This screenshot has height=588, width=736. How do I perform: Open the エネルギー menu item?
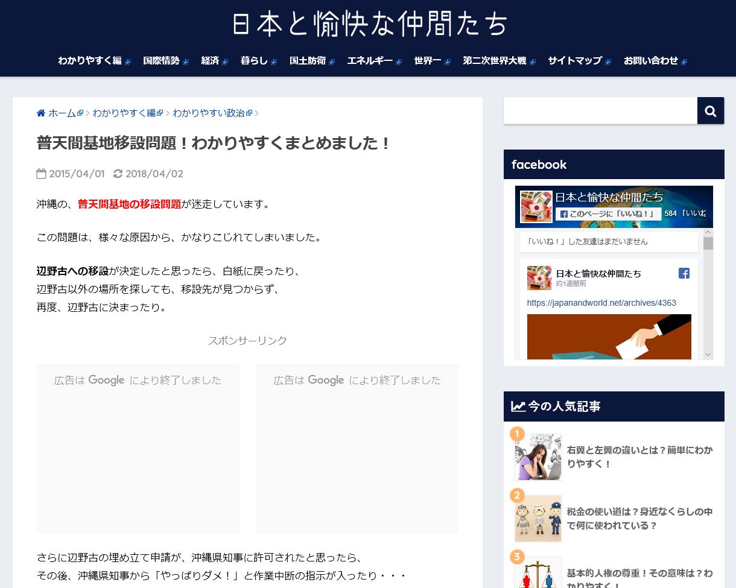coord(374,61)
